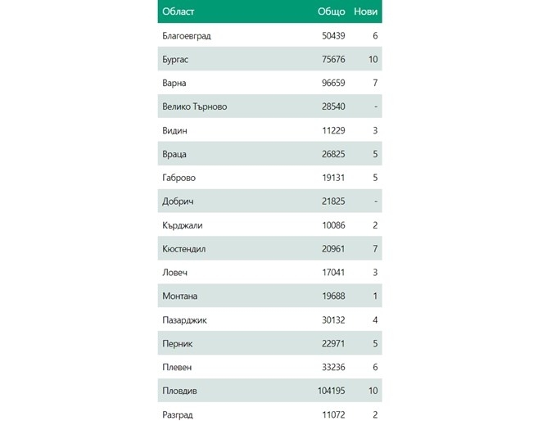547x421 pixels.
Task: Select the Перник row name
Action: 178,344
